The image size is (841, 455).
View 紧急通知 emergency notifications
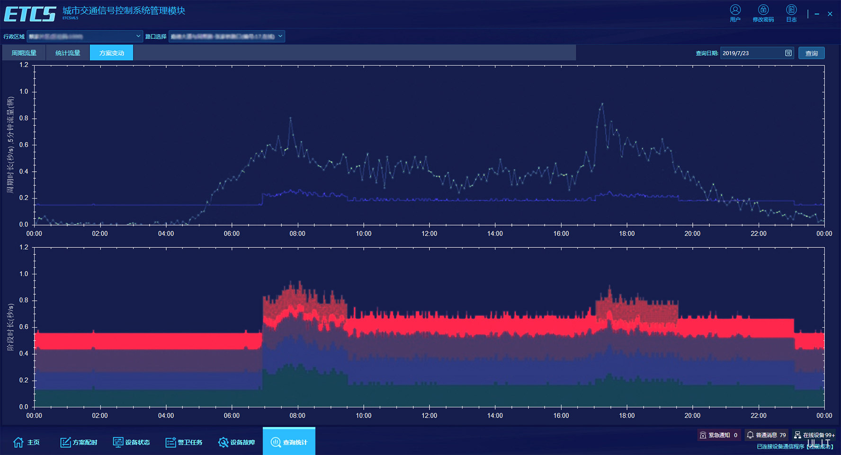pyautogui.click(x=718, y=435)
